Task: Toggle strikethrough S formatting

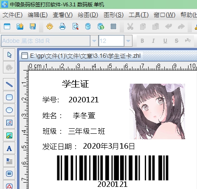Action: coord(177,41)
